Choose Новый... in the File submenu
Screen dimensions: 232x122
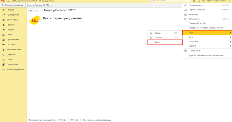coord(165,33)
